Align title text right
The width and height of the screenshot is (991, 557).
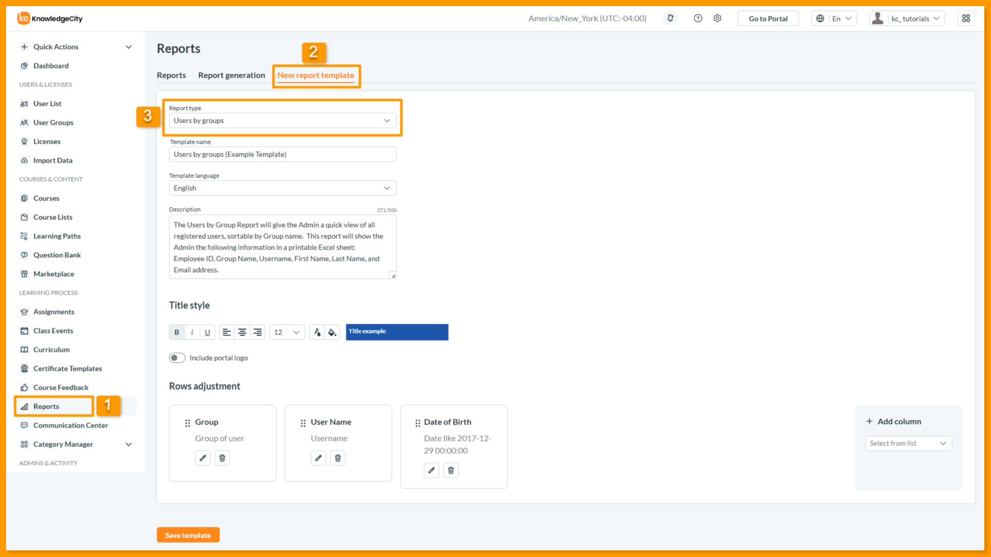(x=257, y=332)
